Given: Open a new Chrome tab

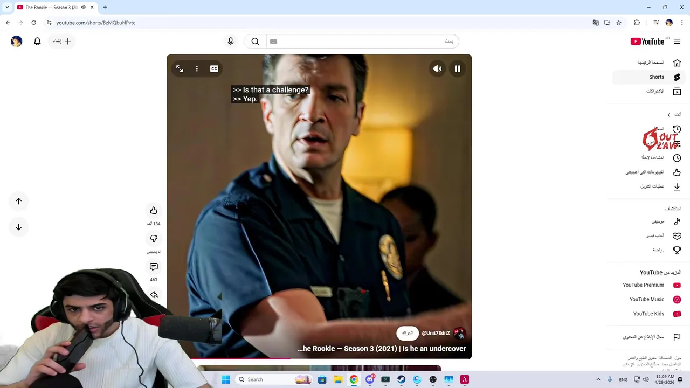Looking at the screenshot, I should (105, 8).
